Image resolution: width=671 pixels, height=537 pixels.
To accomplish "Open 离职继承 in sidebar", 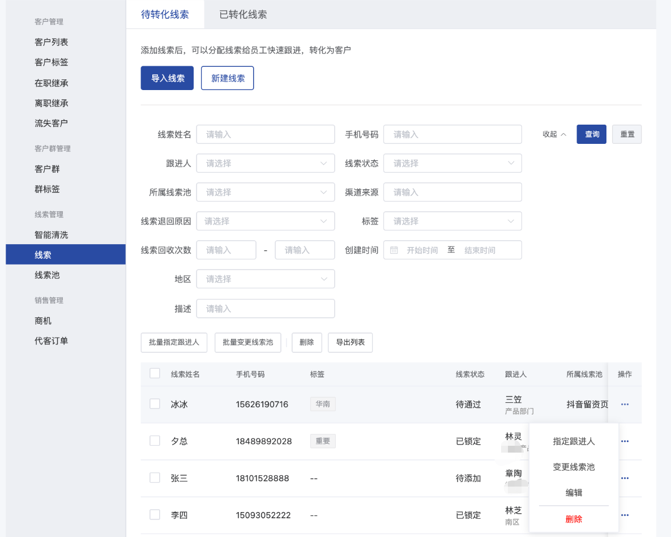I will coord(52,103).
